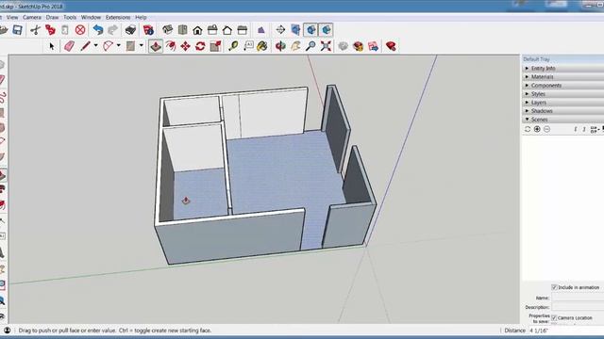The image size is (604, 339).
Task: Click the status bar info icon
Action: click(7, 331)
